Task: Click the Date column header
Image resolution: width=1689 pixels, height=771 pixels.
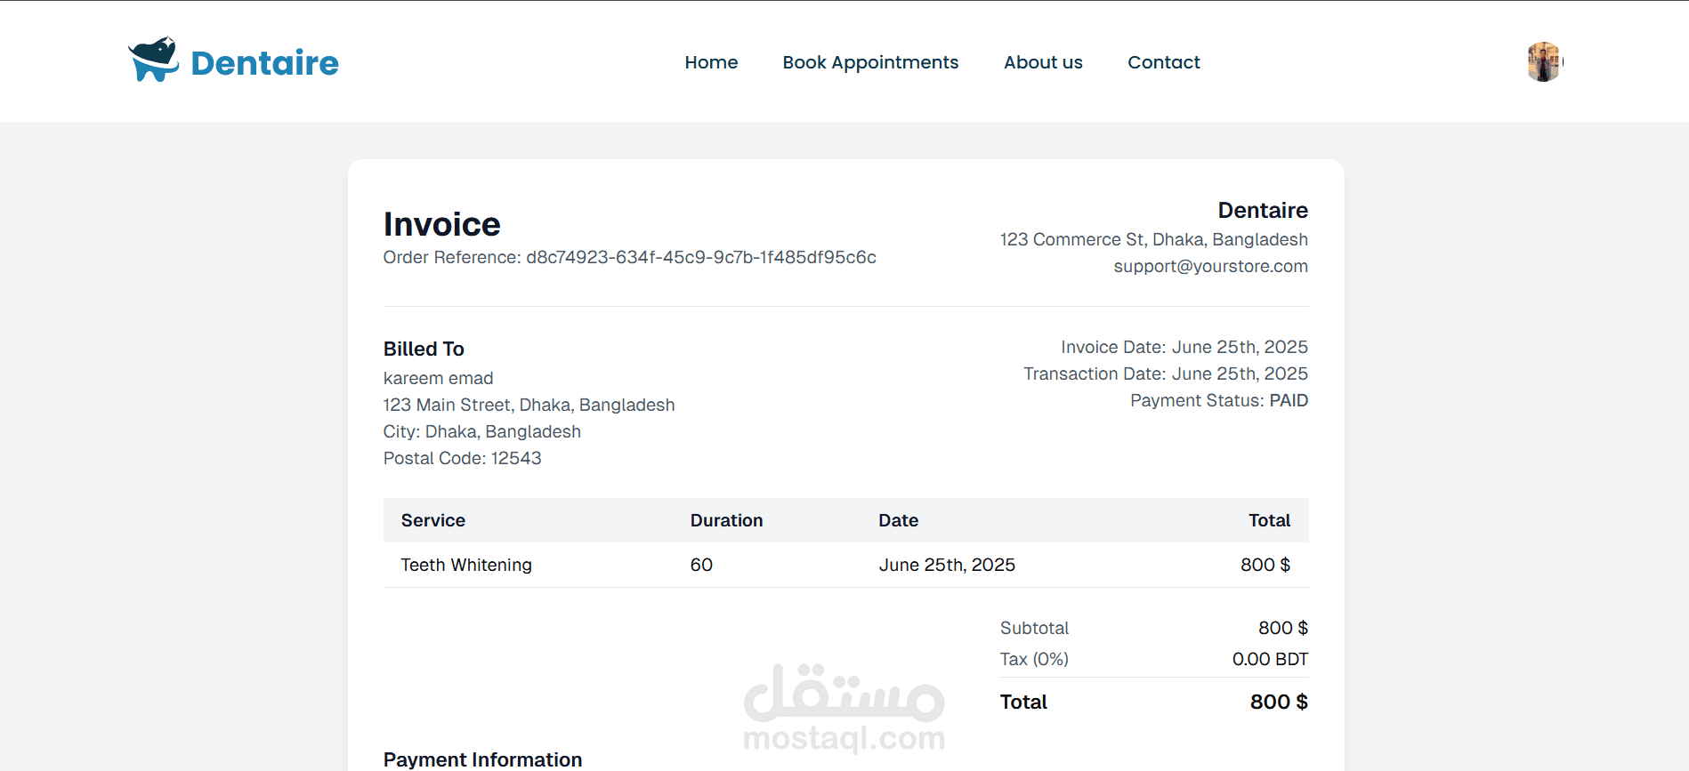Action: point(898,520)
